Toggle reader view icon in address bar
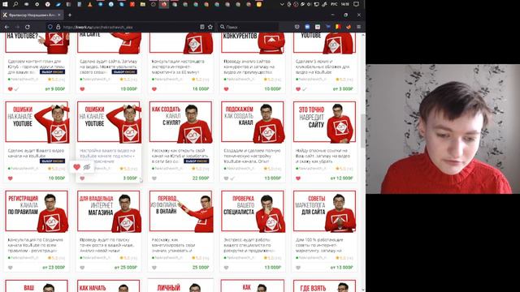The height and width of the screenshot is (292, 520). [x=202, y=27]
